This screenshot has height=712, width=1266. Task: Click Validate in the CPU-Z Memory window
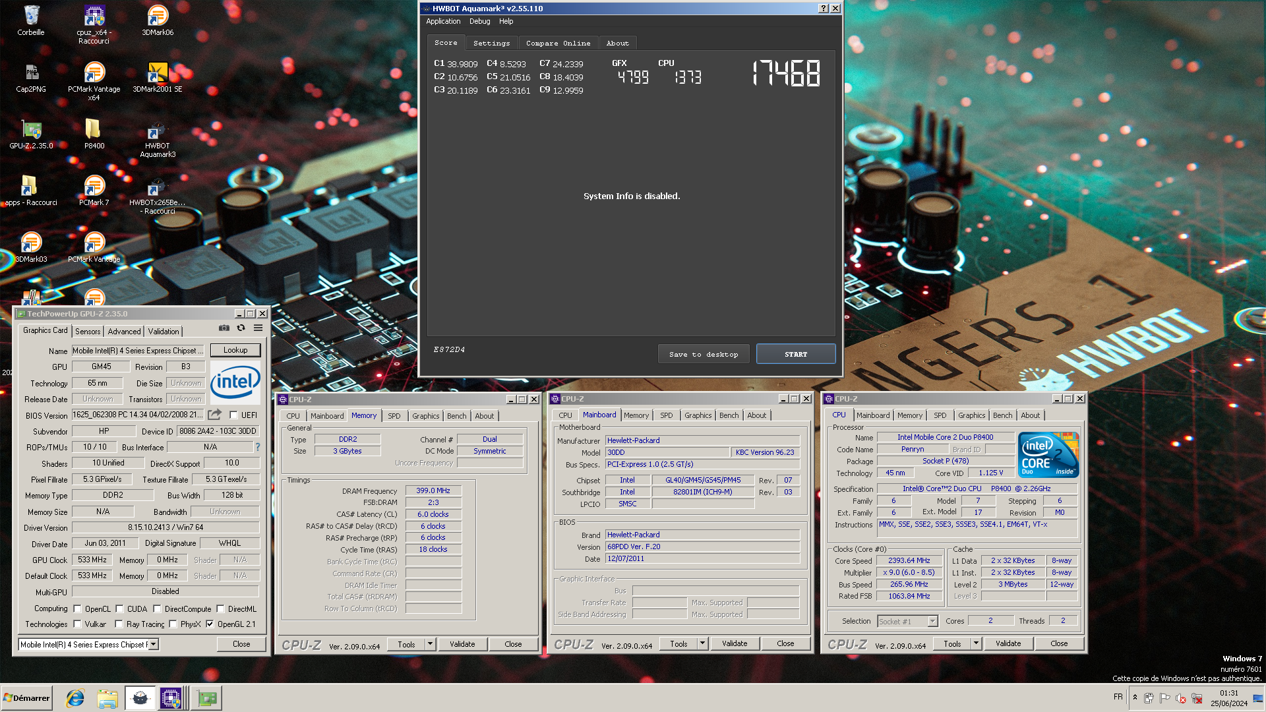[462, 644]
